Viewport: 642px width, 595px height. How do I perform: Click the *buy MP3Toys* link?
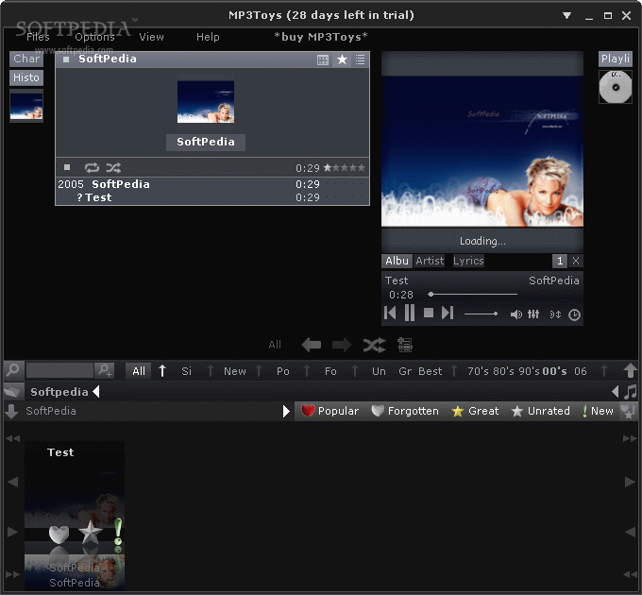click(321, 37)
